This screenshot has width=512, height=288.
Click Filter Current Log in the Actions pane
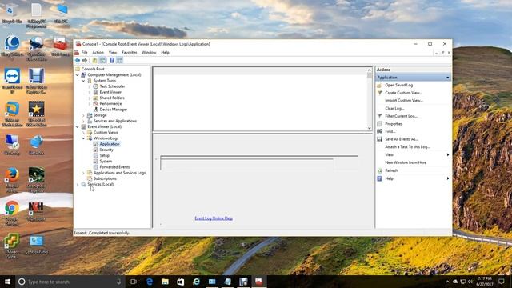pos(402,116)
